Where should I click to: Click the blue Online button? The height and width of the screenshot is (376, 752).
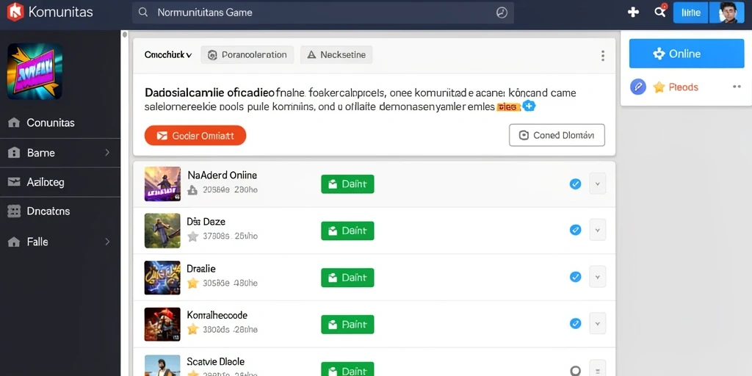point(687,54)
